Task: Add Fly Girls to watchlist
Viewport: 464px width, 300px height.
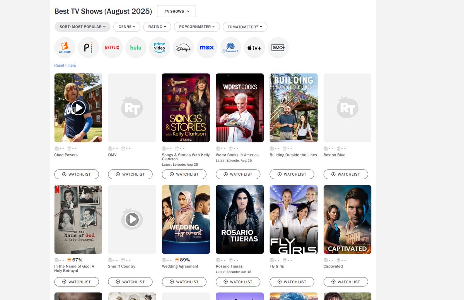Action: coord(292,282)
